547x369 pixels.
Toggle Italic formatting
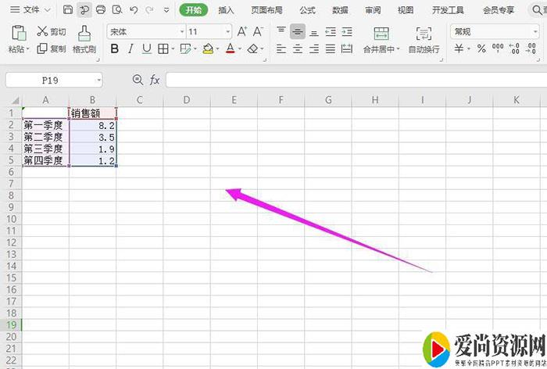(x=131, y=48)
